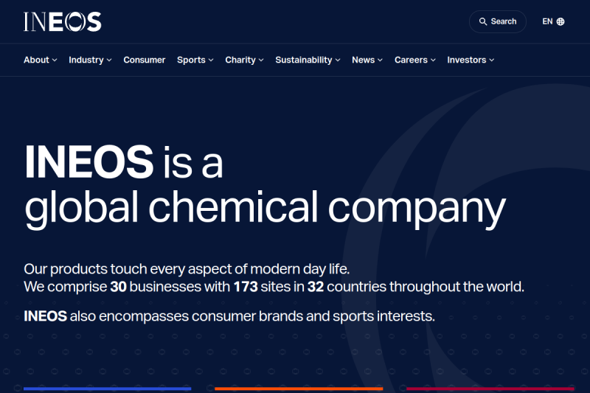Click the orange card top bar
Viewport: 590px width, 393px height.
(x=299, y=389)
